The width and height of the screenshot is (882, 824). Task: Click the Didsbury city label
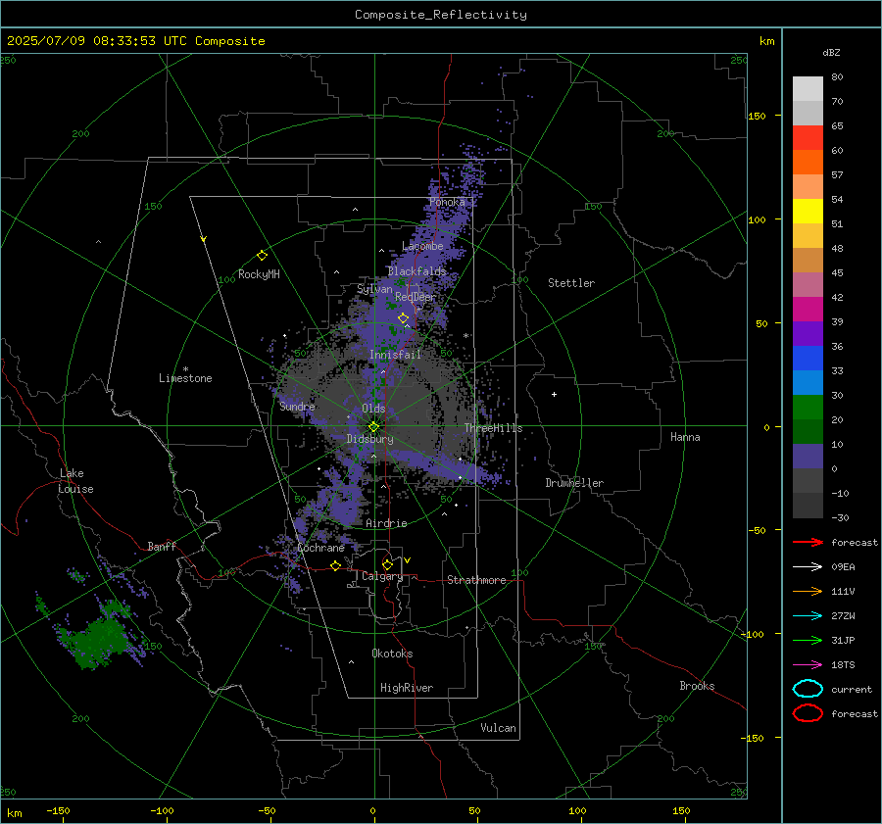pyautogui.click(x=369, y=439)
